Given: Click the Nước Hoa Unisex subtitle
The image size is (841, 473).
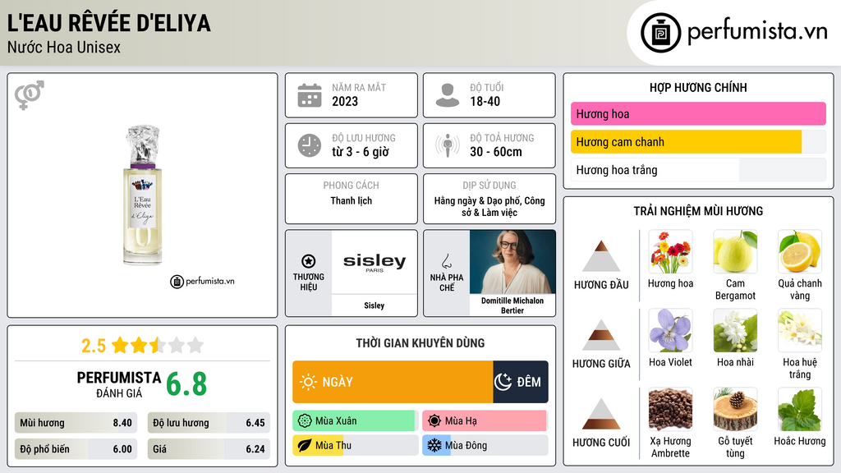Looking at the screenshot, I should tap(64, 47).
